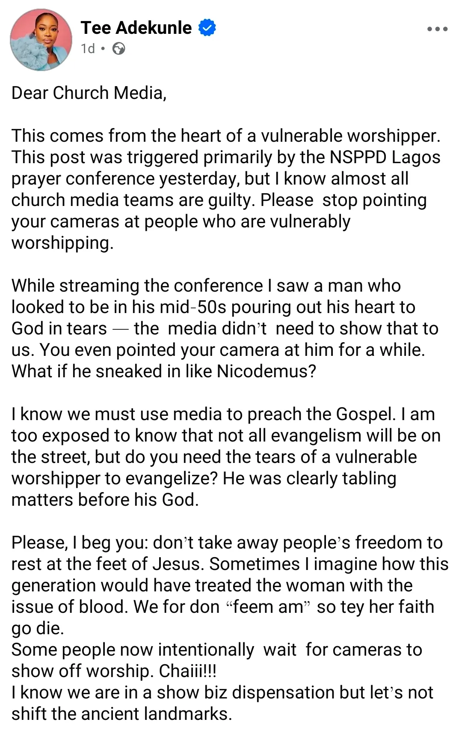Click the line starting "Some people now intentionally"
Viewport: 462px width, 743px height.
216,650
